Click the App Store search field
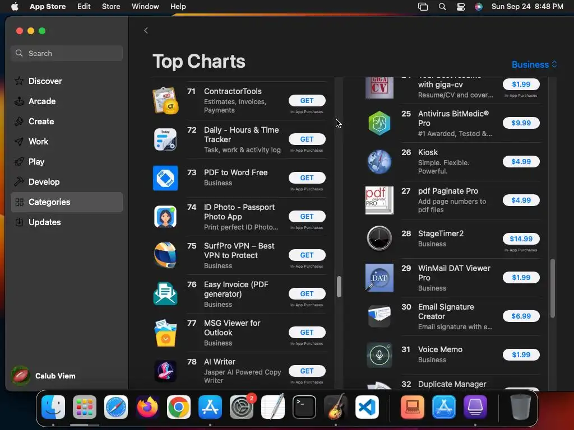The height and width of the screenshot is (430, 574). click(67, 53)
